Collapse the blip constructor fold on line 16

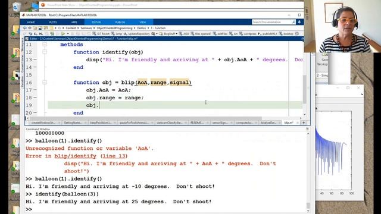point(45,83)
